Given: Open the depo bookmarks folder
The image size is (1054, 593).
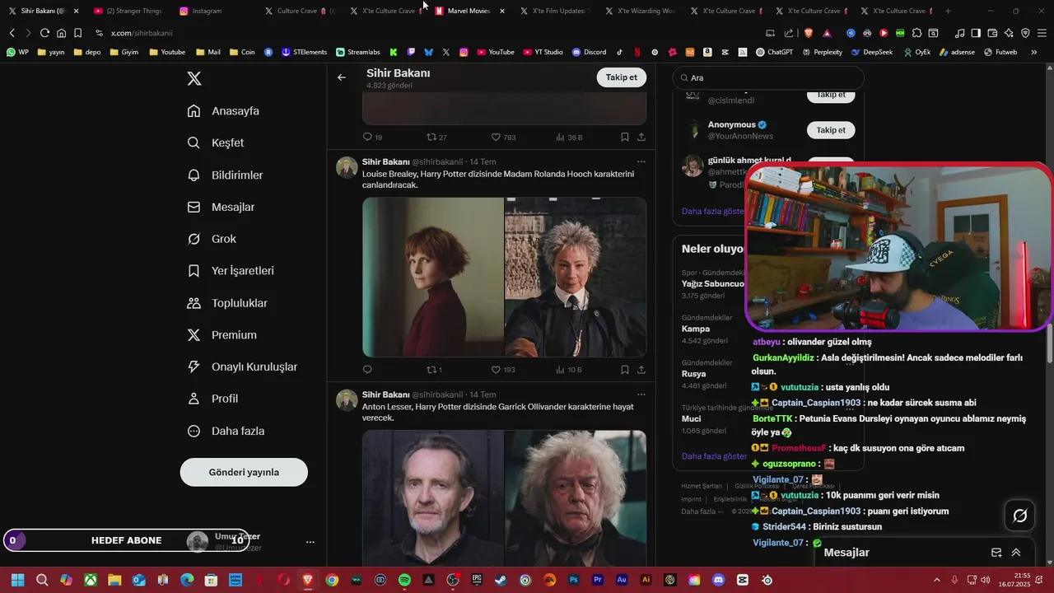Looking at the screenshot, I should pos(87,52).
